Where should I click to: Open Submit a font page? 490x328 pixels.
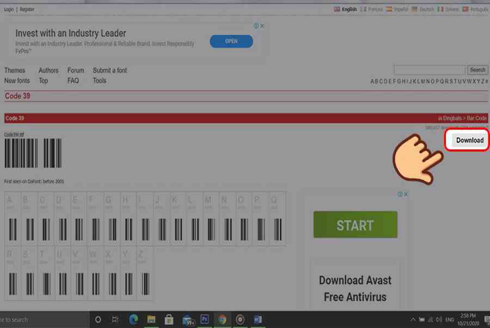(x=109, y=71)
